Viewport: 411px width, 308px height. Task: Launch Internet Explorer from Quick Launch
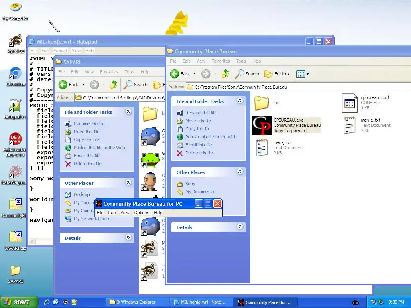(47, 302)
